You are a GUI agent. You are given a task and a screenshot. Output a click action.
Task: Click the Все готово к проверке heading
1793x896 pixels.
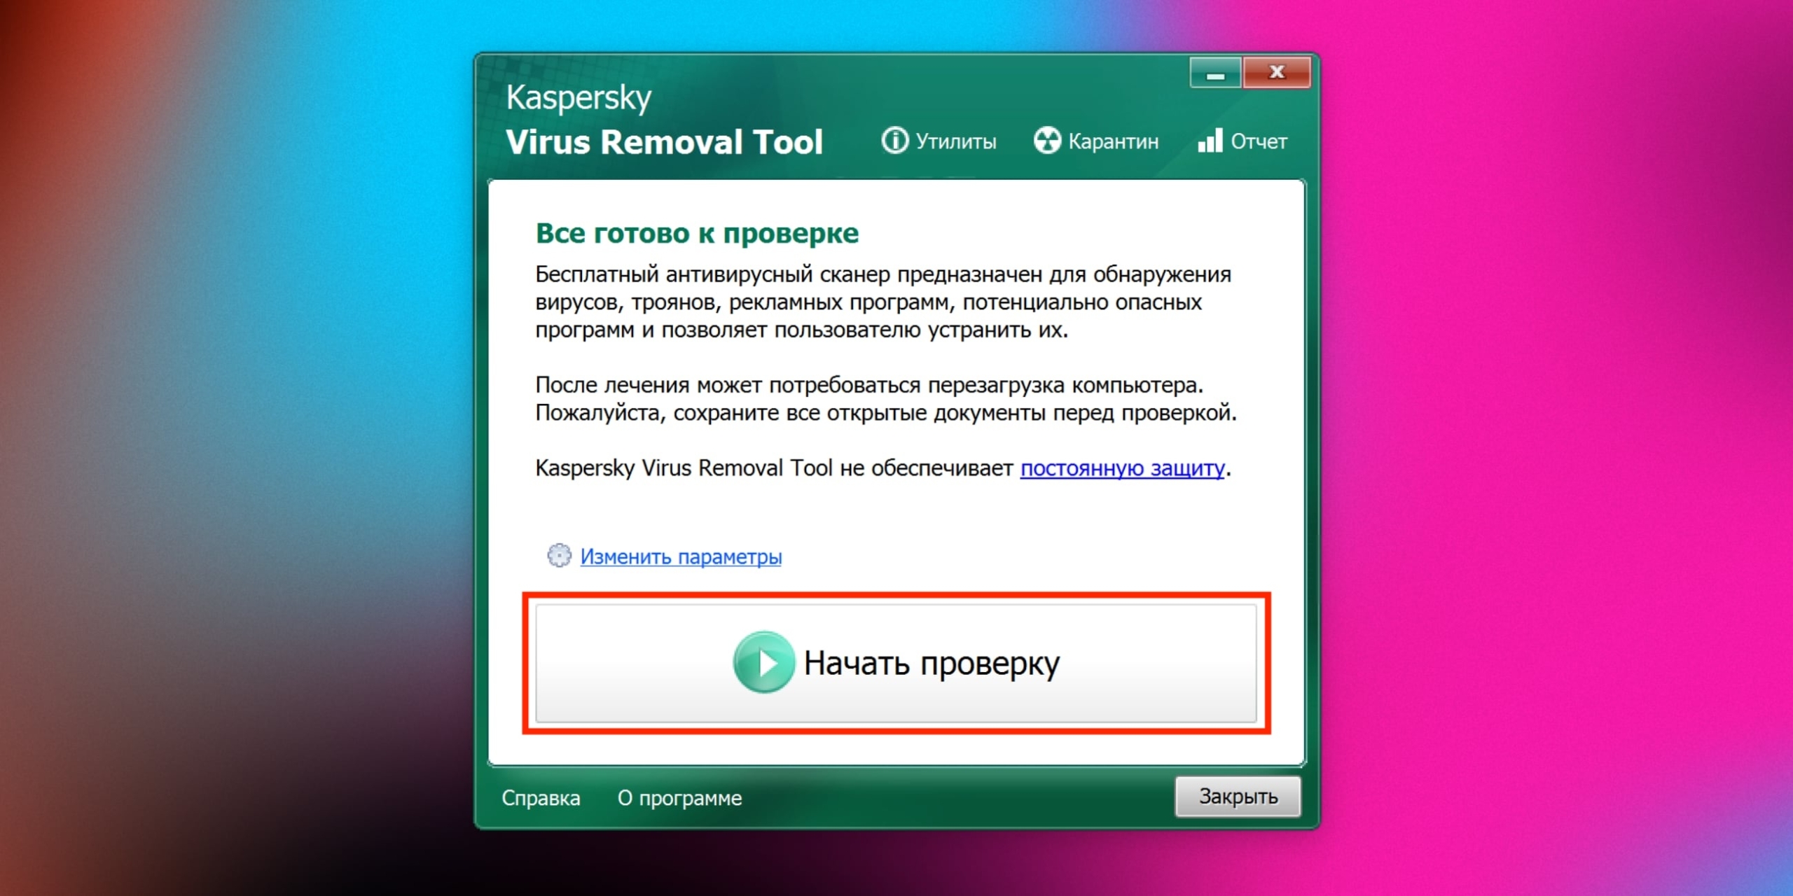click(697, 233)
